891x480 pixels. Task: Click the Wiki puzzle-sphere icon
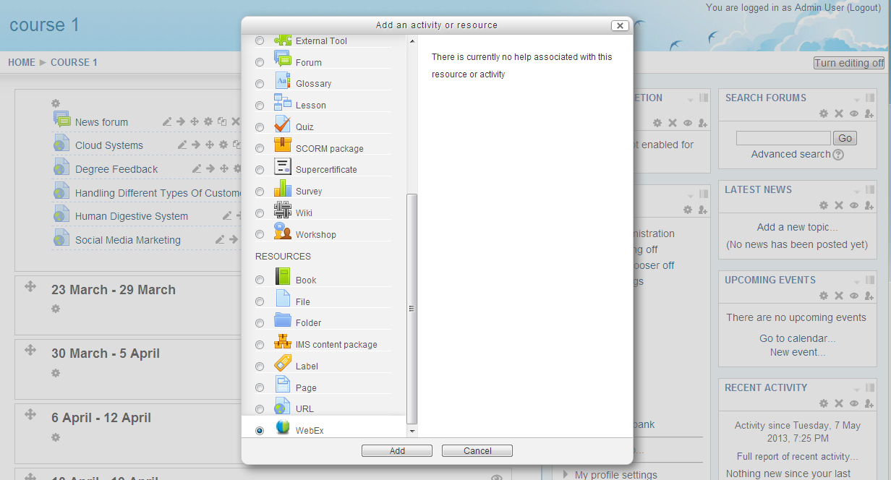pyautogui.click(x=283, y=210)
